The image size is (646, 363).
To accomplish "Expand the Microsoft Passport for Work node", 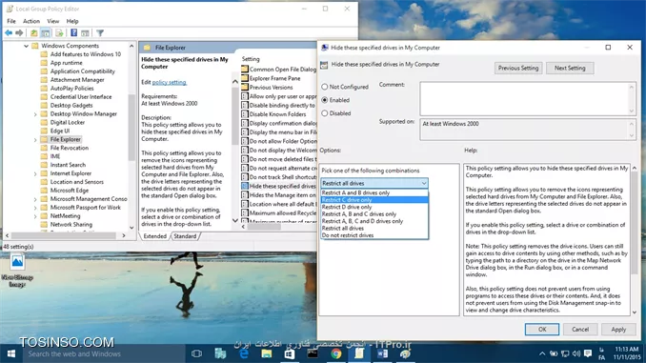I will pos(35,208).
